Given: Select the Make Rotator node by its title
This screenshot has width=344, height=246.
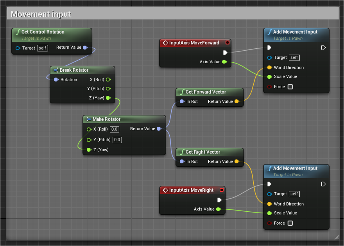Looking at the screenshot, I should click(106, 119).
